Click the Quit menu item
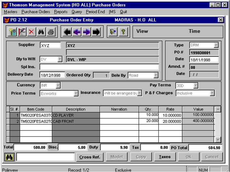The height and width of the screenshot is (172, 230). coord(123,12)
